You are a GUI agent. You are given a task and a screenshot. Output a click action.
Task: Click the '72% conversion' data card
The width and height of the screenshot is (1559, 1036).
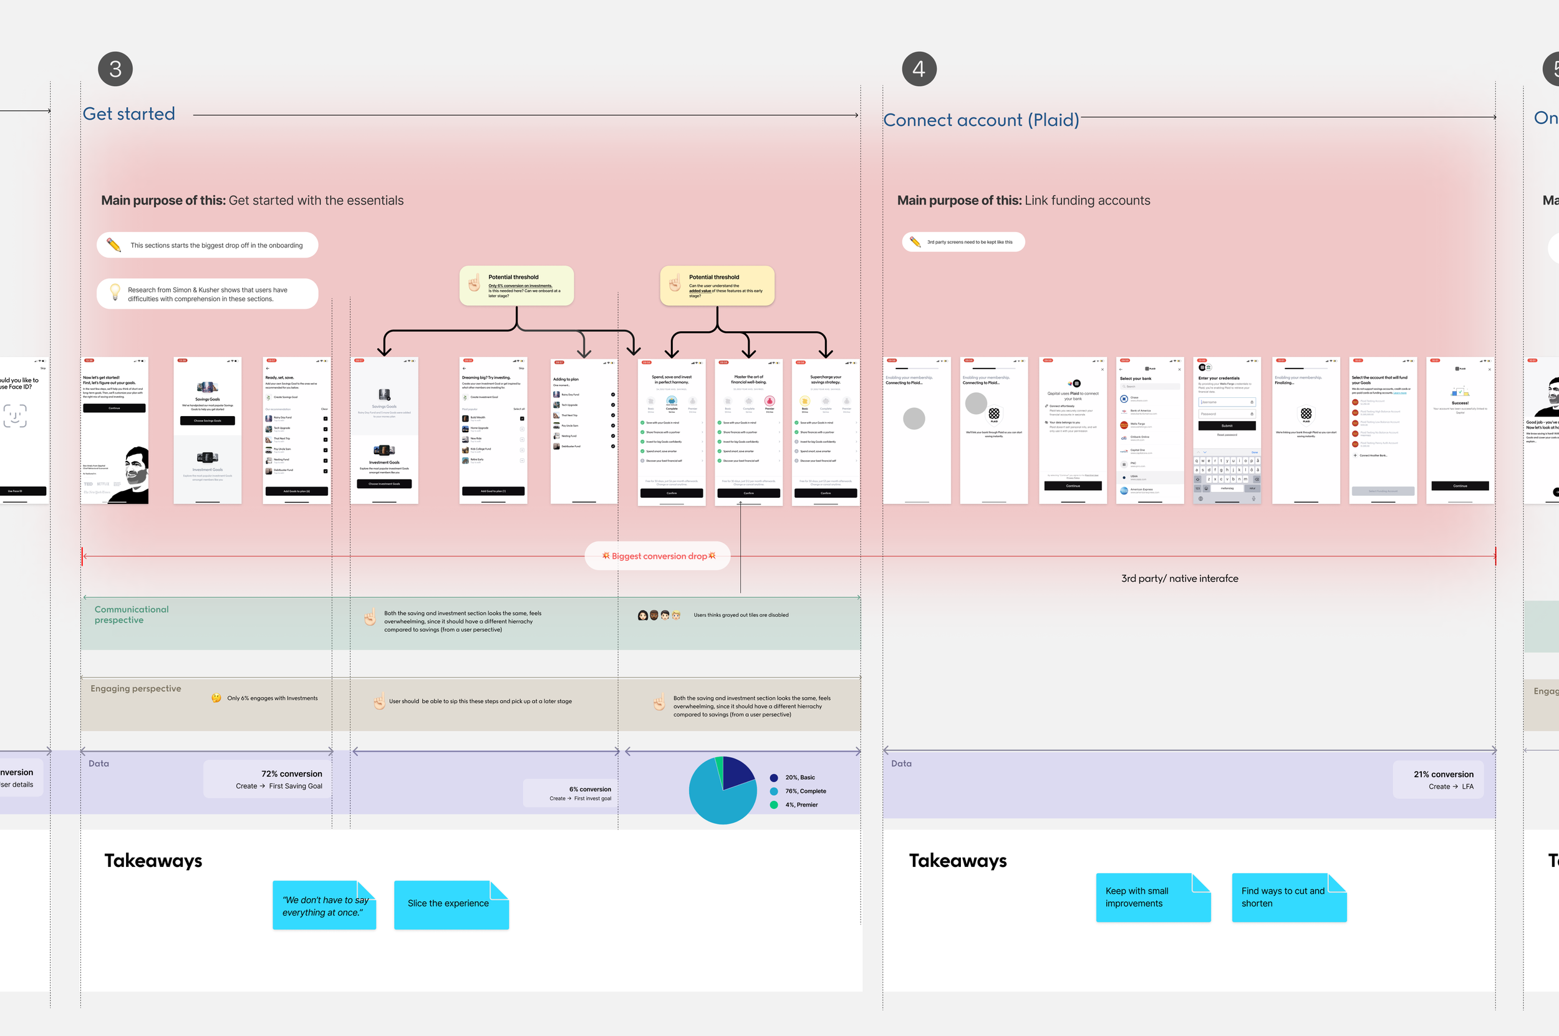(x=268, y=779)
